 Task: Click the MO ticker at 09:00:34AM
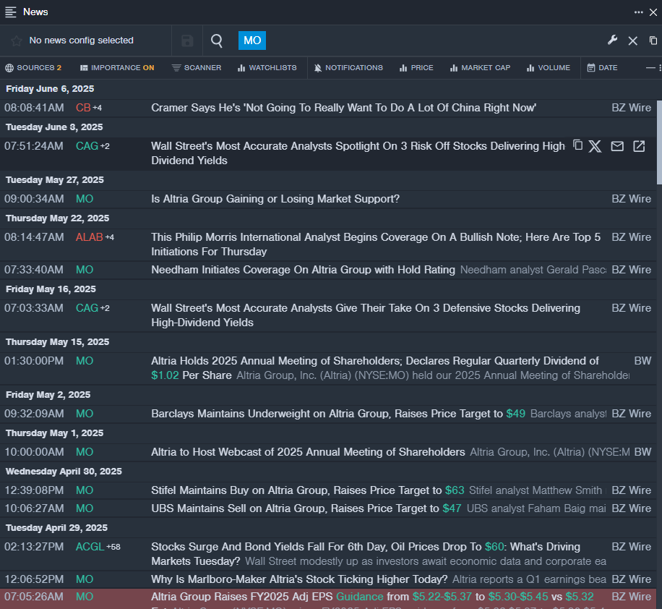[x=85, y=199]
